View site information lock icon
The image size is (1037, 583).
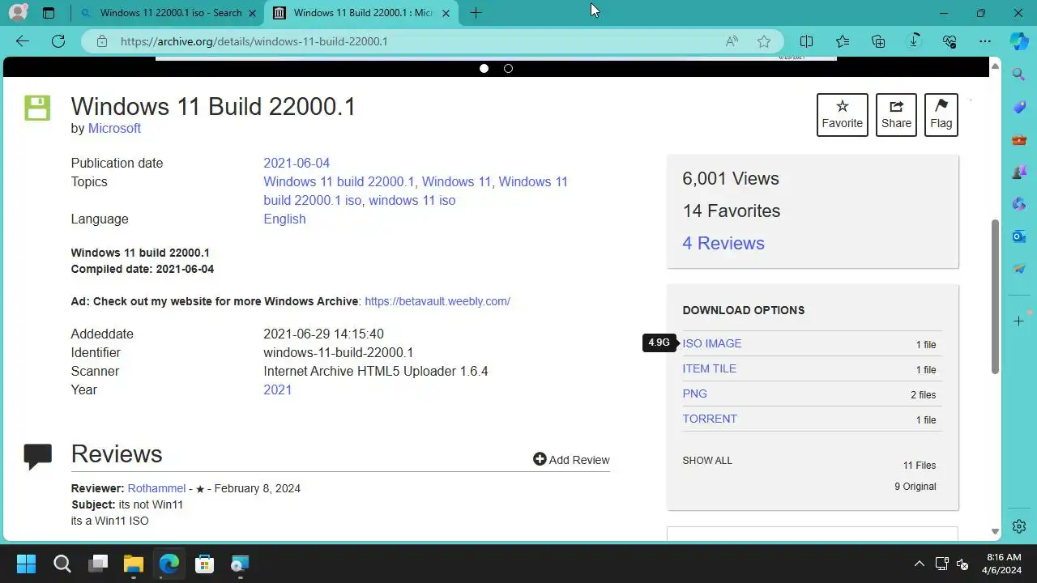click(x=102, y=41)
